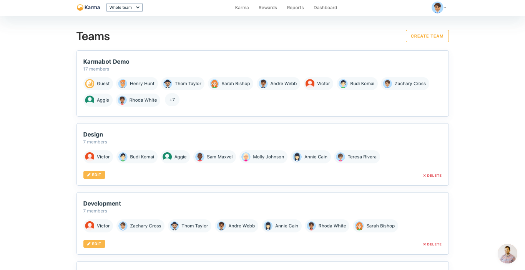
Task: Click the Karma logo icon
Action: 80,7
